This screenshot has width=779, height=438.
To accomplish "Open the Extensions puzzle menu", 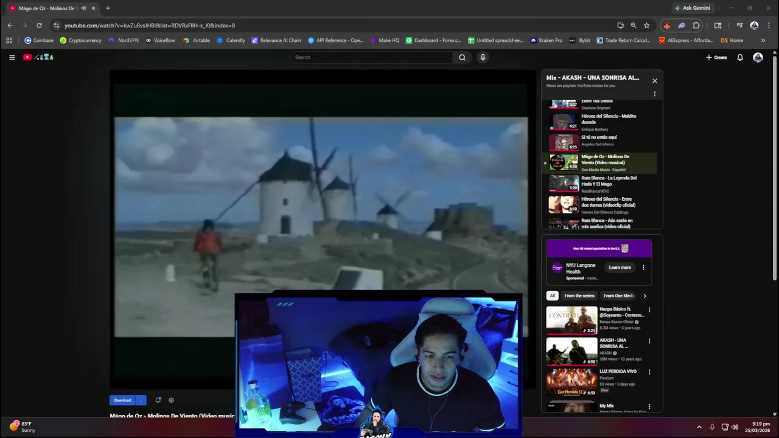I will 696,26.
